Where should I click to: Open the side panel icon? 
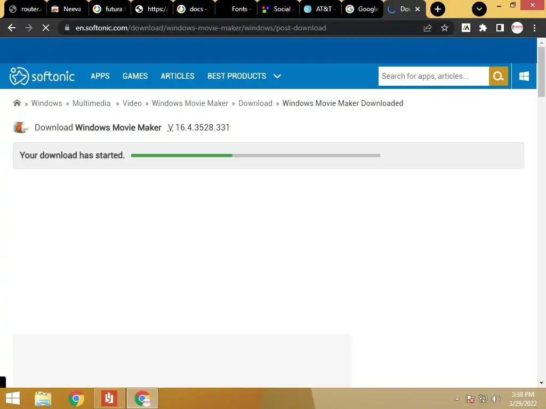tap(500, 28)
